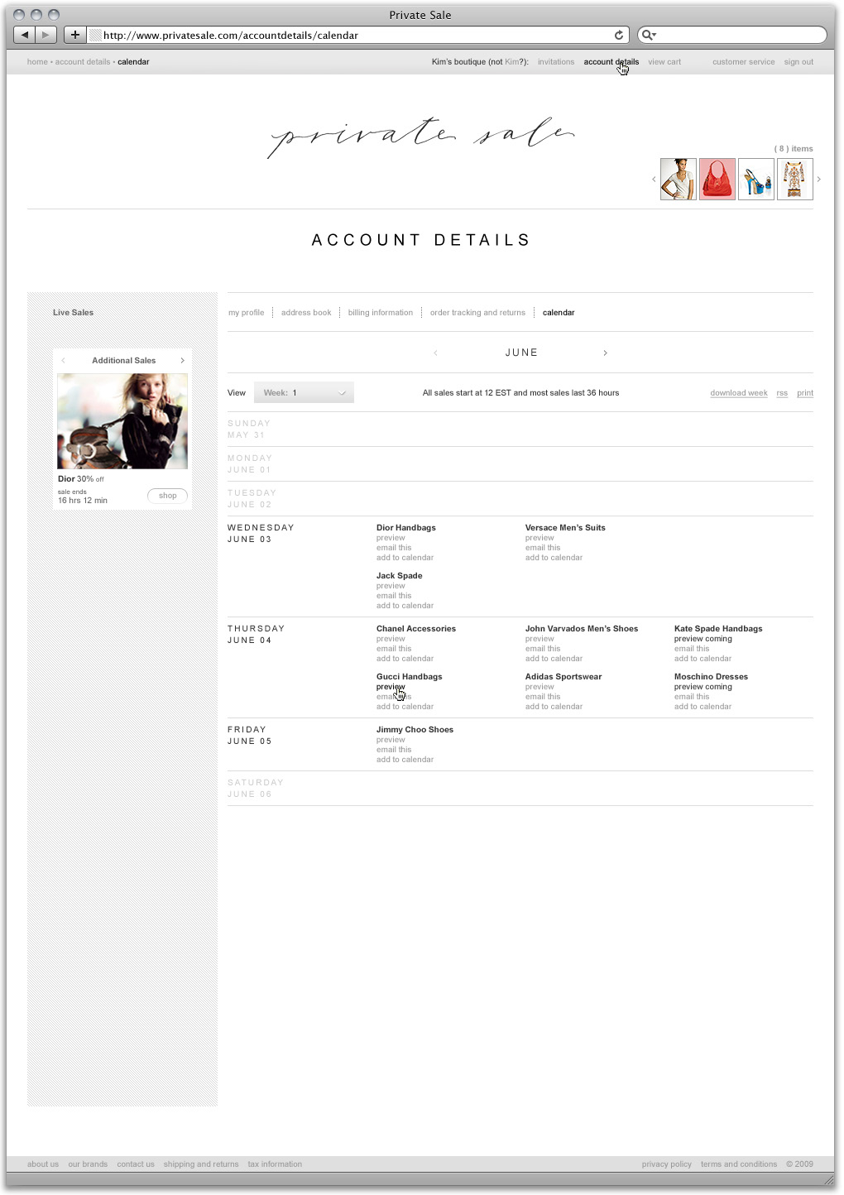
Task: Click the rss link
Action: [x=782, y=393]
